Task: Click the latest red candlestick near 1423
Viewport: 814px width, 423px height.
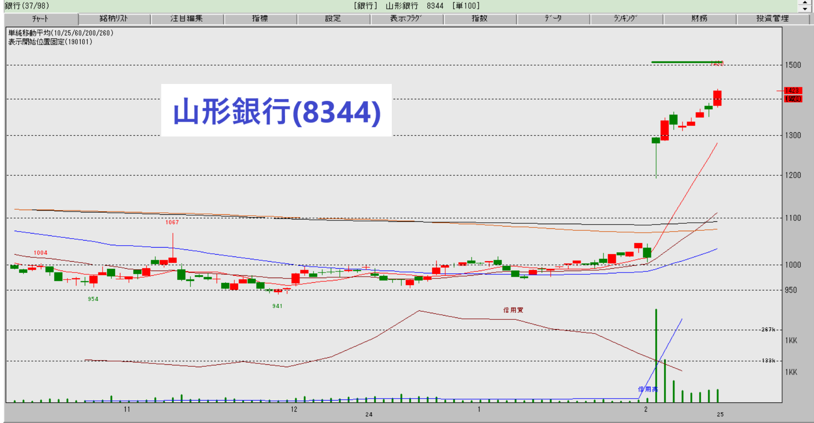Action: pos(717,98)
